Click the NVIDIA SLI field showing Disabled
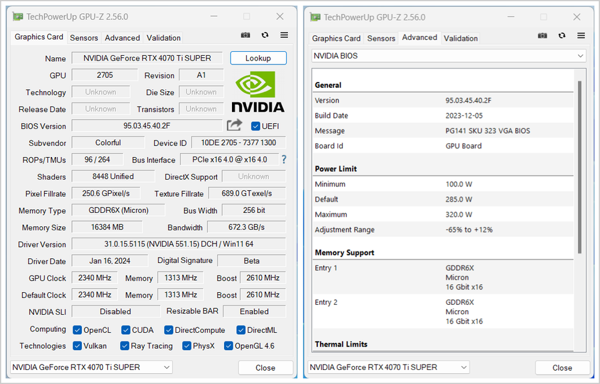600x384 pixels. [x=115, y=311]
